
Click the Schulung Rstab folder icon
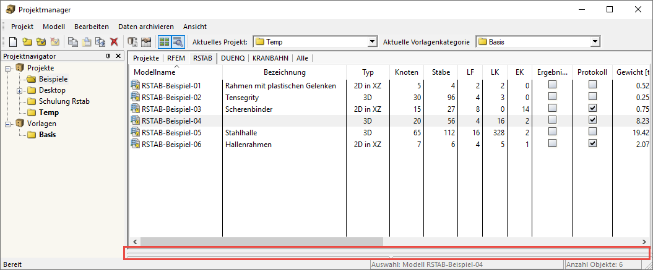(x=32, y=101)
